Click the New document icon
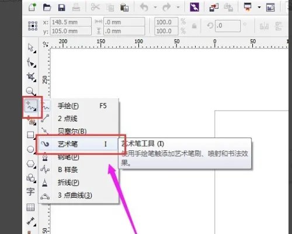Image resolution: width=292 pixels, height=234 pixels. tap(33, 8)
